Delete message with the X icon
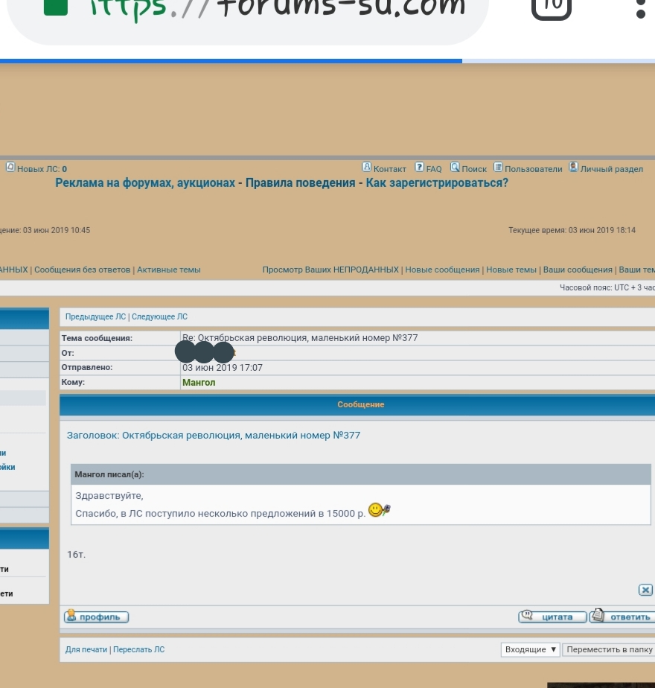The width and height of the screenshot is (655, 688). [x=645, y=590]
